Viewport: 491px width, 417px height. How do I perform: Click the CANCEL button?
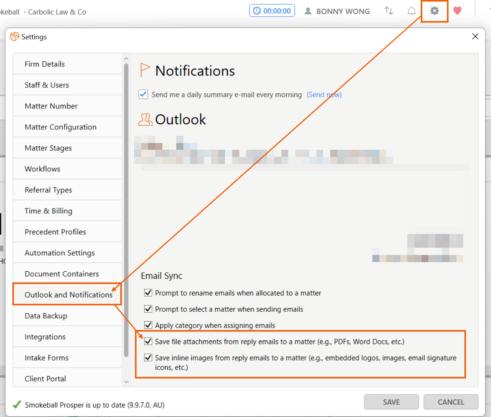(x=451, y=402)
